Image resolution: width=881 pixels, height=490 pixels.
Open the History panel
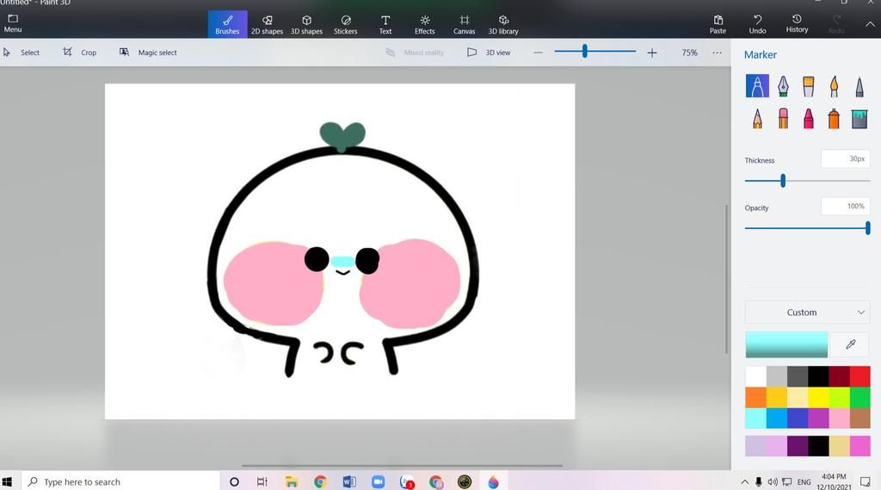click(x=797, y=24)
